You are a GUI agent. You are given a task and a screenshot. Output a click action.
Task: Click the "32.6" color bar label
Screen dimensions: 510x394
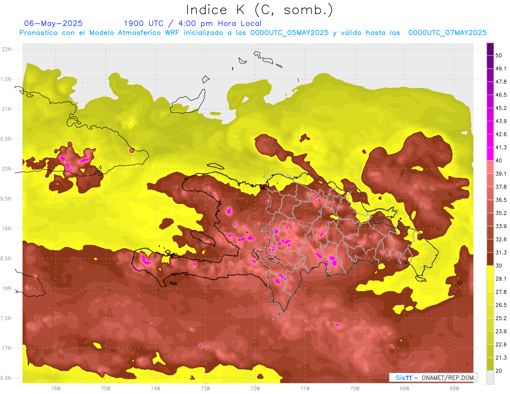coord(501,239)
